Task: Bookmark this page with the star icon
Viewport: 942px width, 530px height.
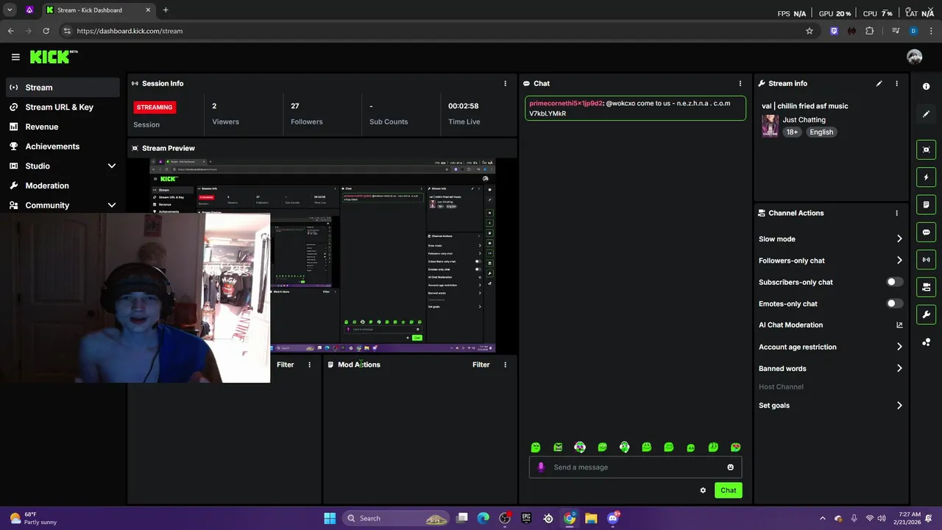Action: 810,31
